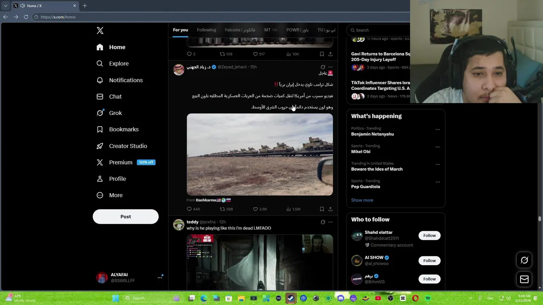The image size is (543, 305).
Task: Click the X logo in the sidebar
Action: (x=100, y=30)
